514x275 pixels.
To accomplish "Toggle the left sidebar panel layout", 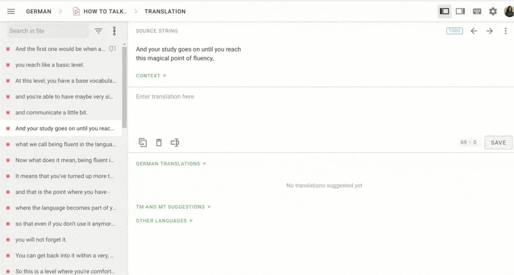I will click(444, 12).
